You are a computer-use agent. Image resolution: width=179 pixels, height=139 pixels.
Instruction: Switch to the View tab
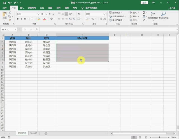click(67, 8)
